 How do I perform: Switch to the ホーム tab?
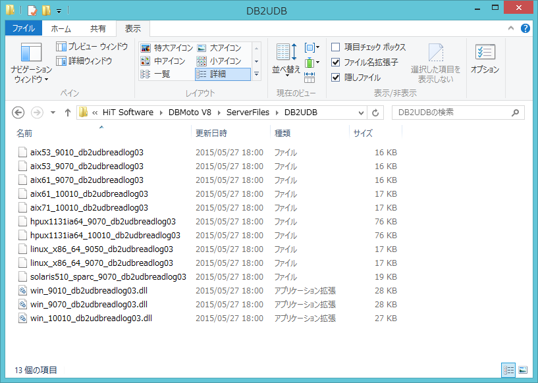point(61,29)
